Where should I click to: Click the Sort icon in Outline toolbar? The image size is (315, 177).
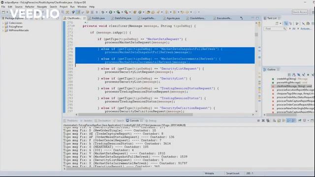[294, 75]
